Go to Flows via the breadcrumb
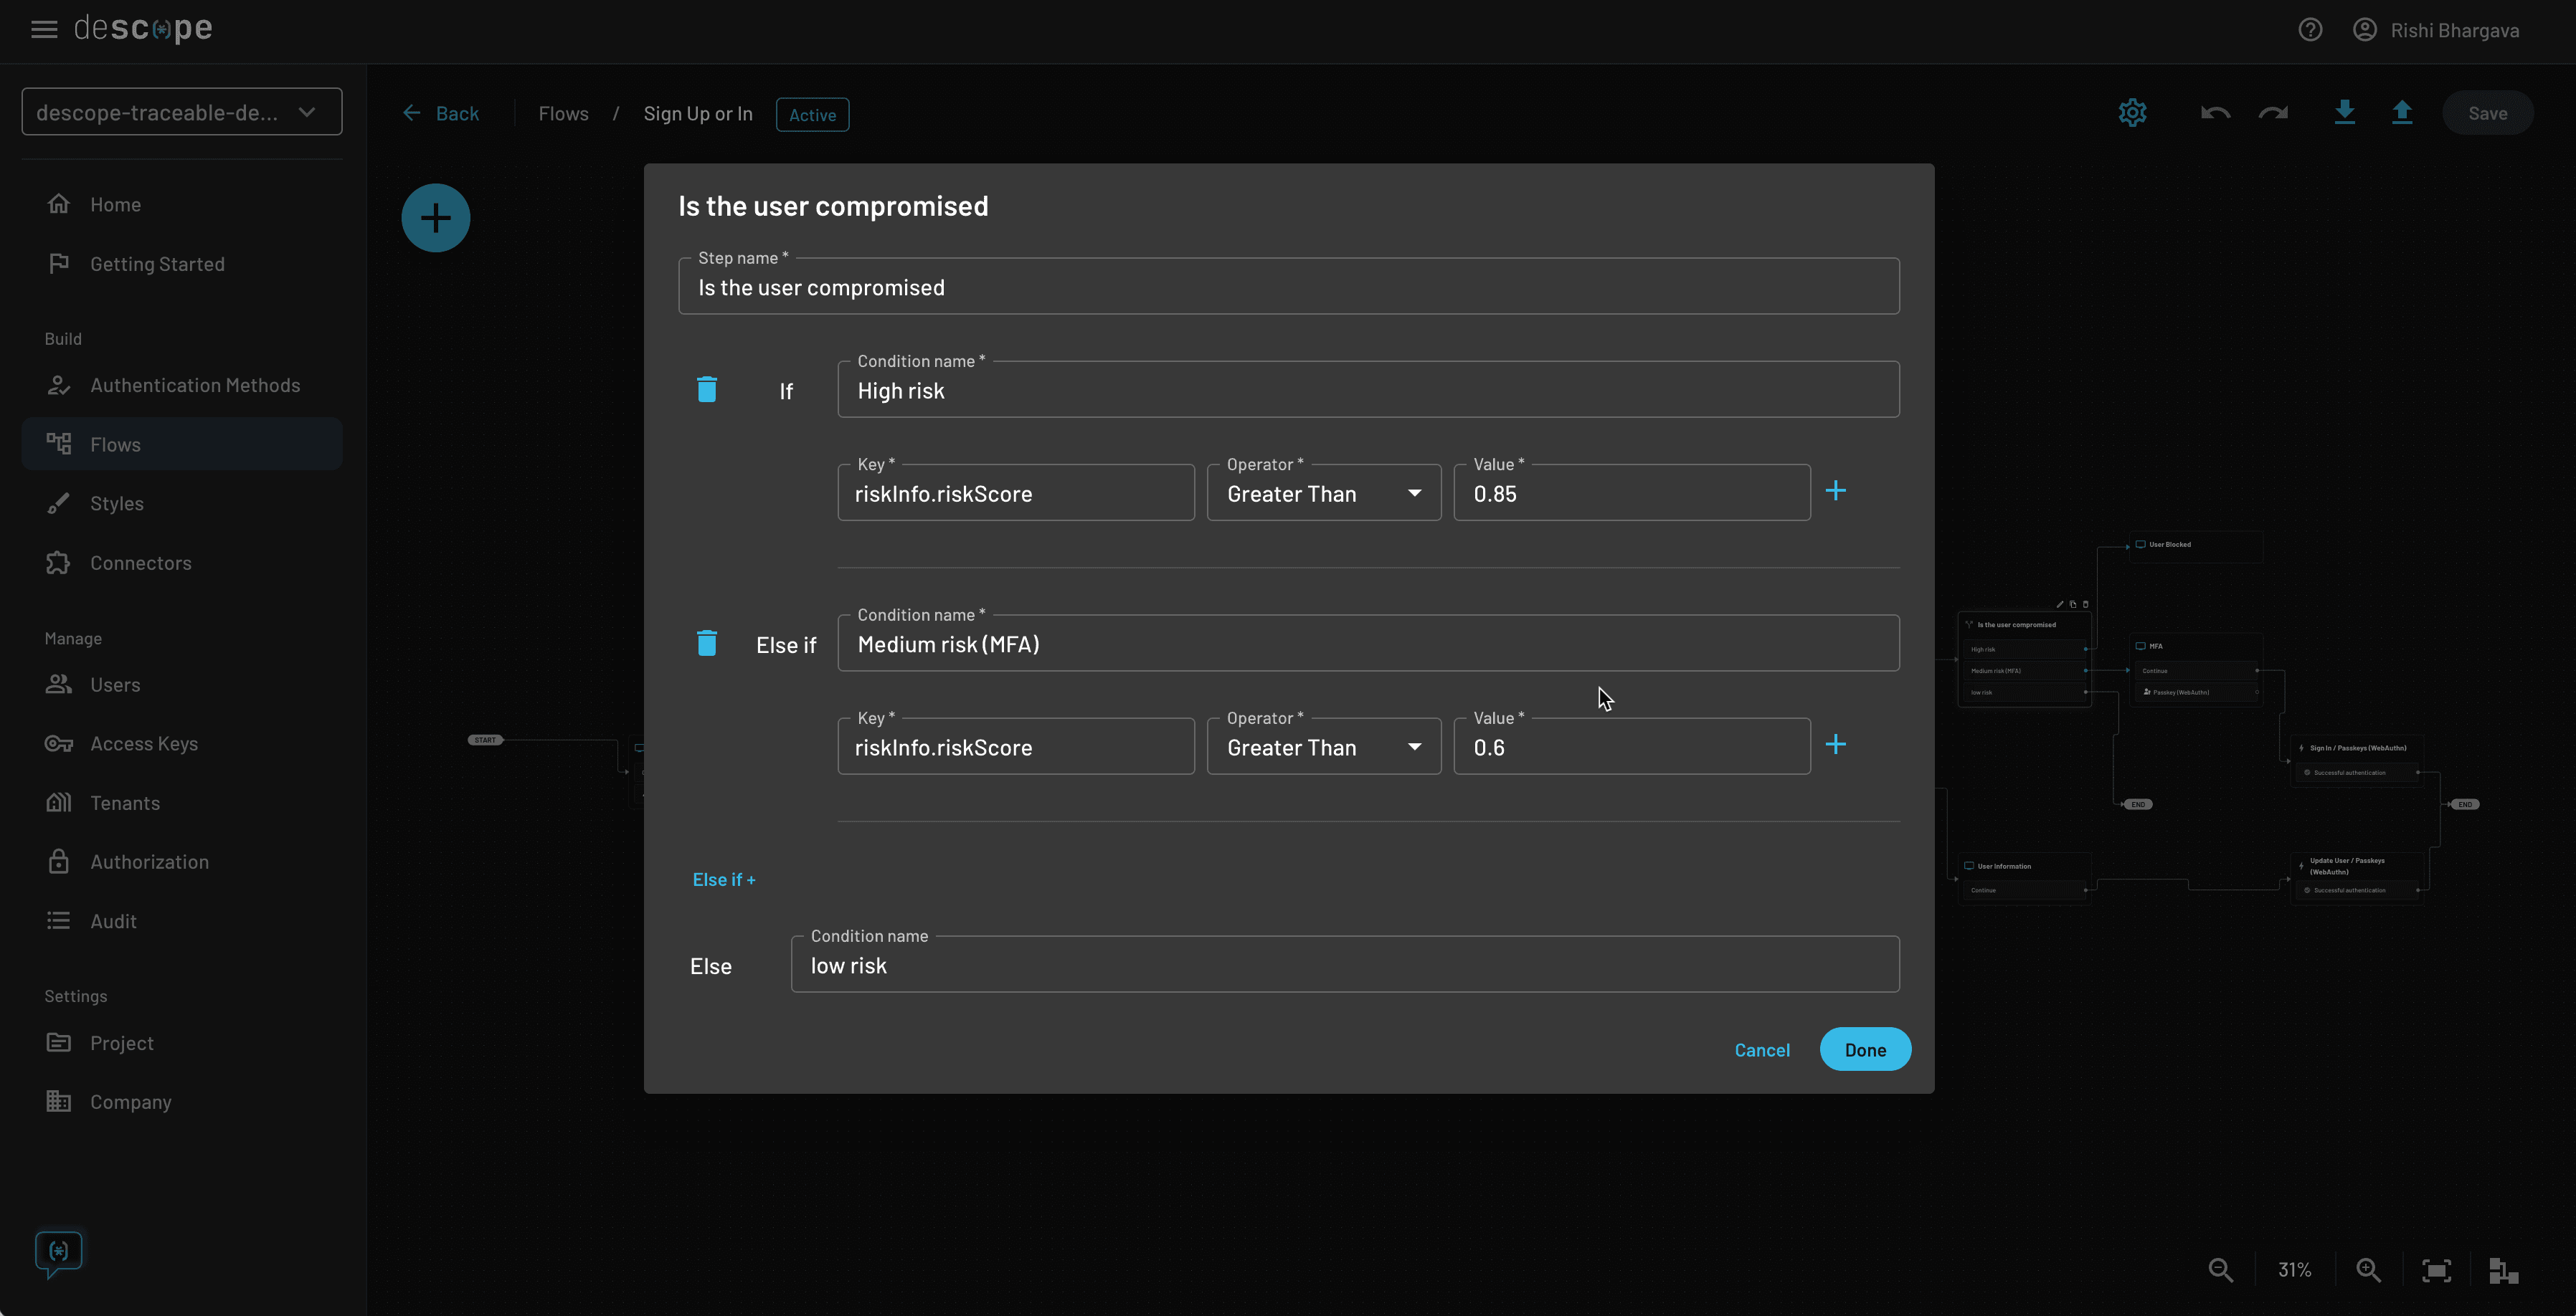Image resolution: width=2576 pixels, height=1316 pixels. coord(563,113)
